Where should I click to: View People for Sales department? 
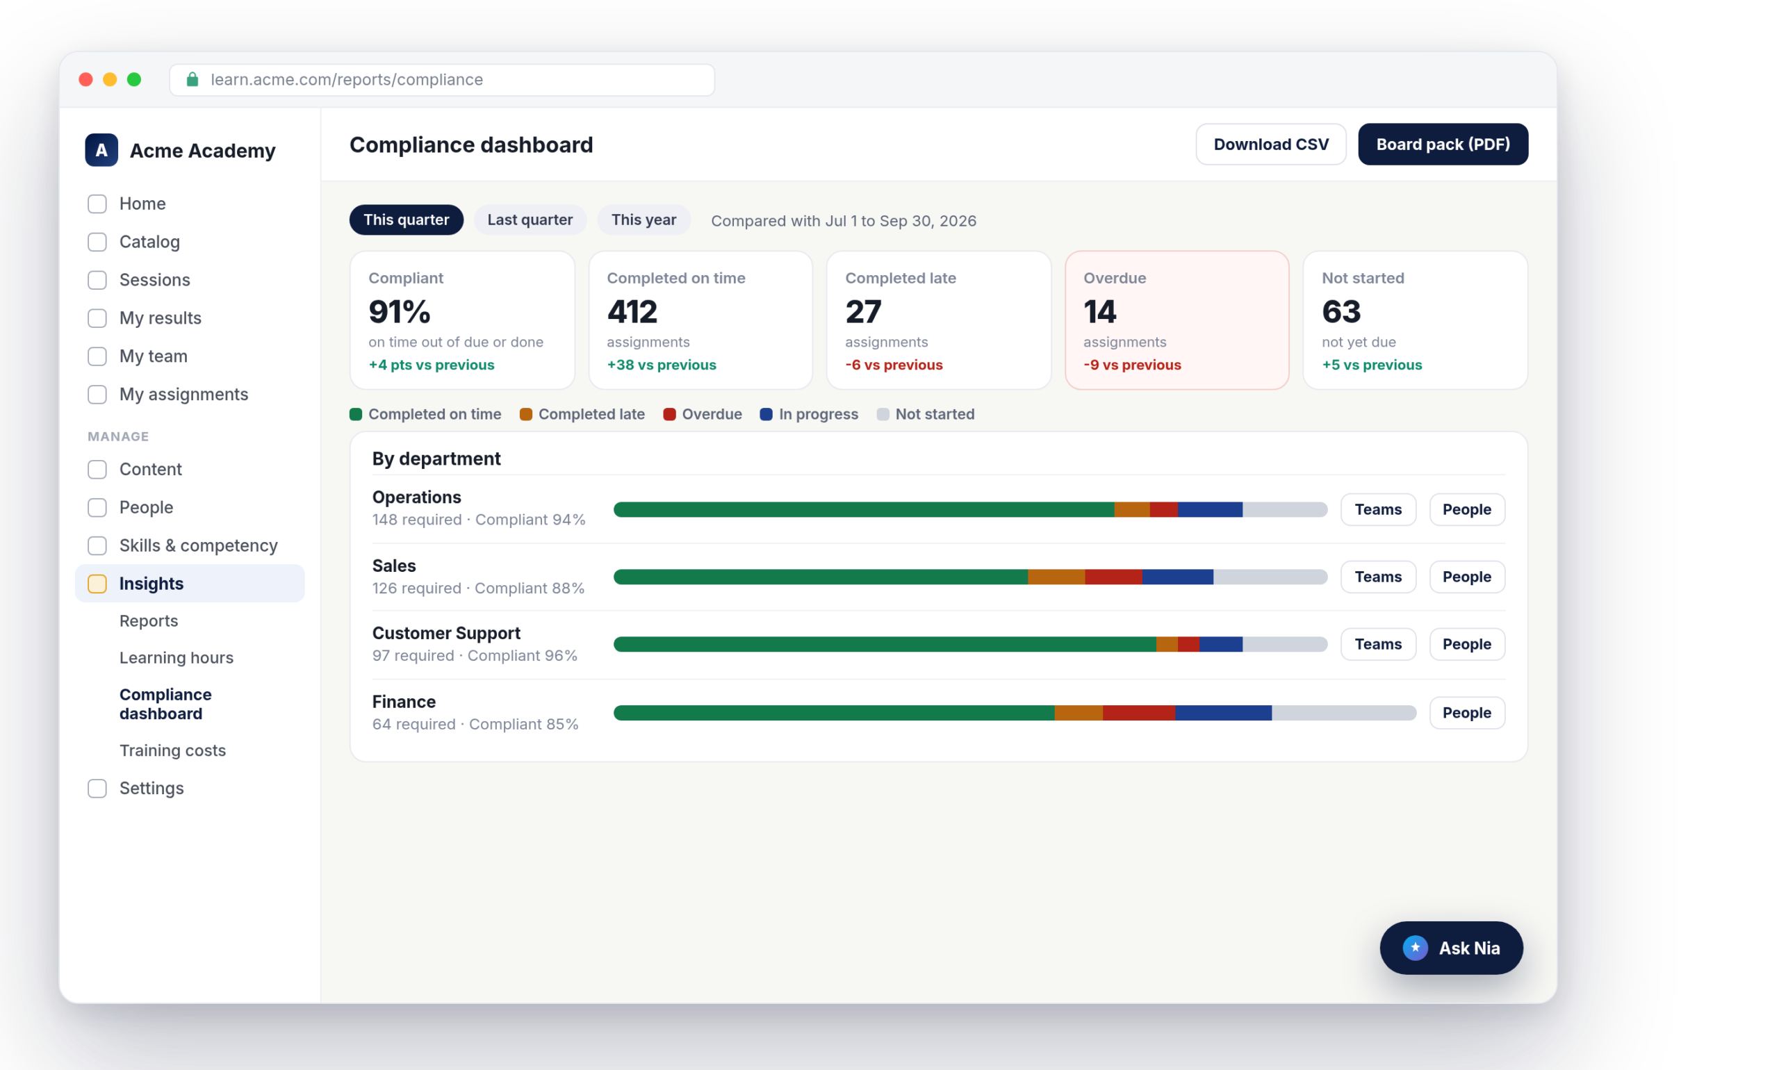point(1467,577)
